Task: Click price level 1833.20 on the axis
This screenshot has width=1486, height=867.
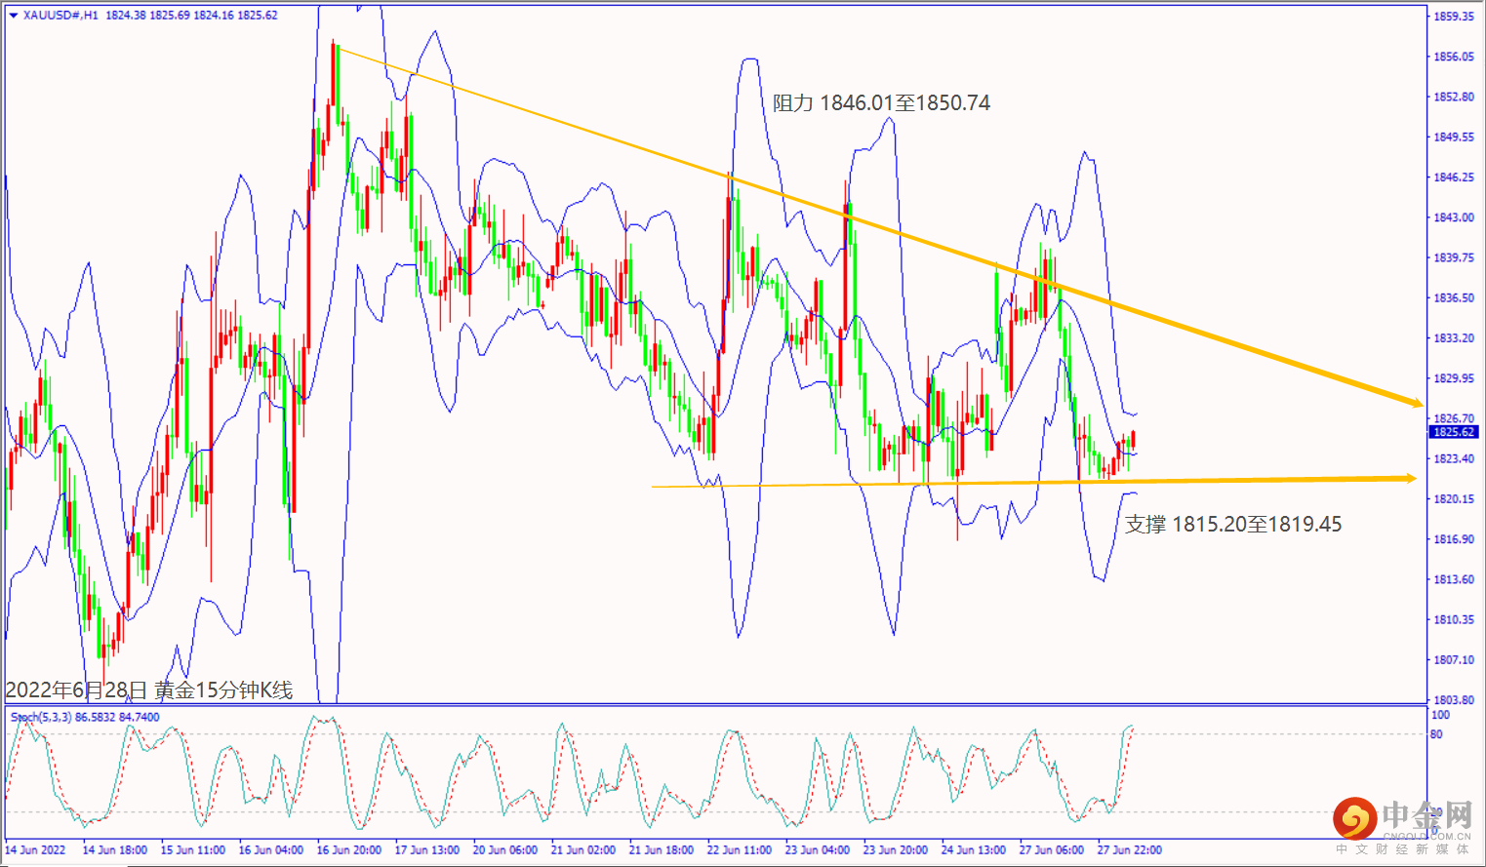Action: [x=1454, y=338]
